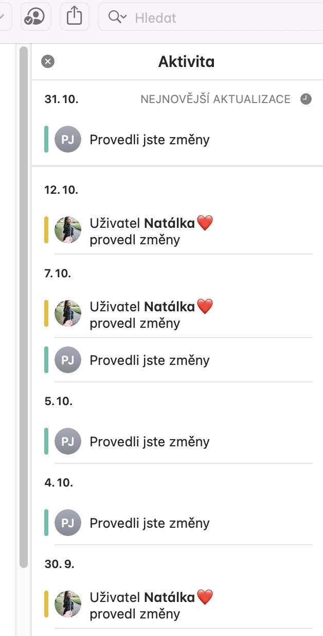This screenshot has height=636, width=323.
Task: Click green color bar of 31.10. entry
Action: (46, 140)
